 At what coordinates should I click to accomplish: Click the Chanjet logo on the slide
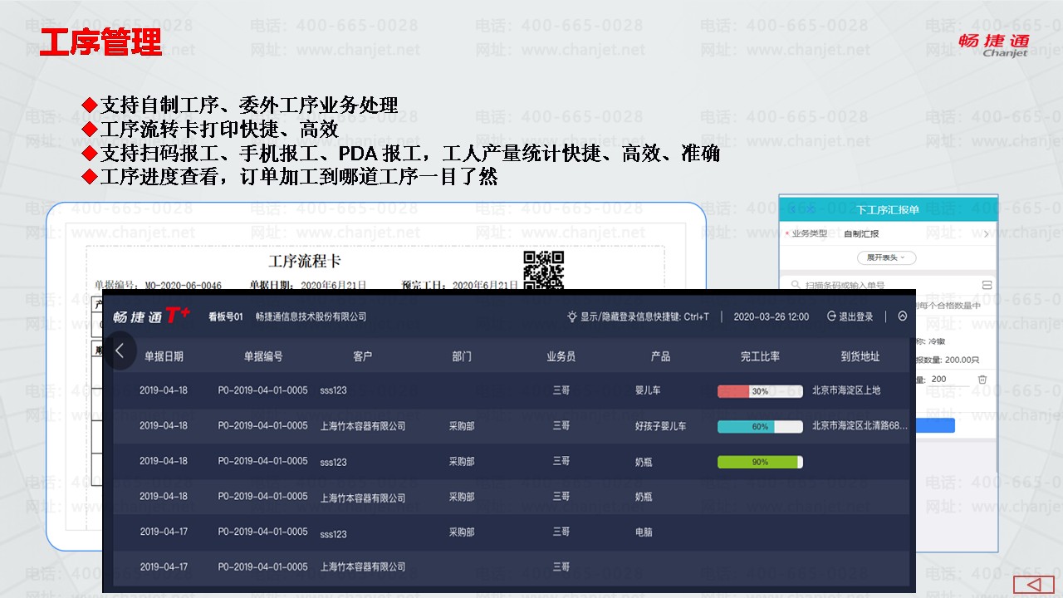(993, 45)
